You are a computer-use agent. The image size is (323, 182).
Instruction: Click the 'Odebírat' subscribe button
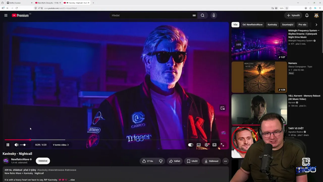tap(43, 161)
